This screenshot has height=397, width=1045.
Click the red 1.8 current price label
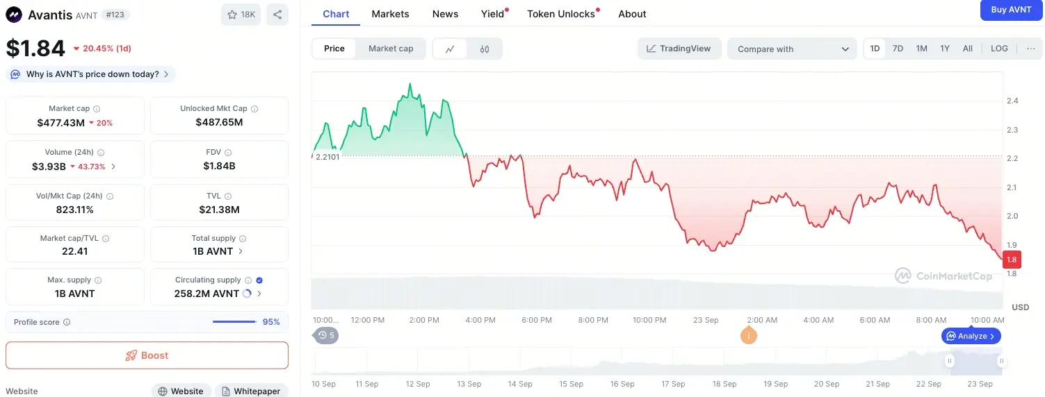pyautogui.click(x=1012, y=260)
